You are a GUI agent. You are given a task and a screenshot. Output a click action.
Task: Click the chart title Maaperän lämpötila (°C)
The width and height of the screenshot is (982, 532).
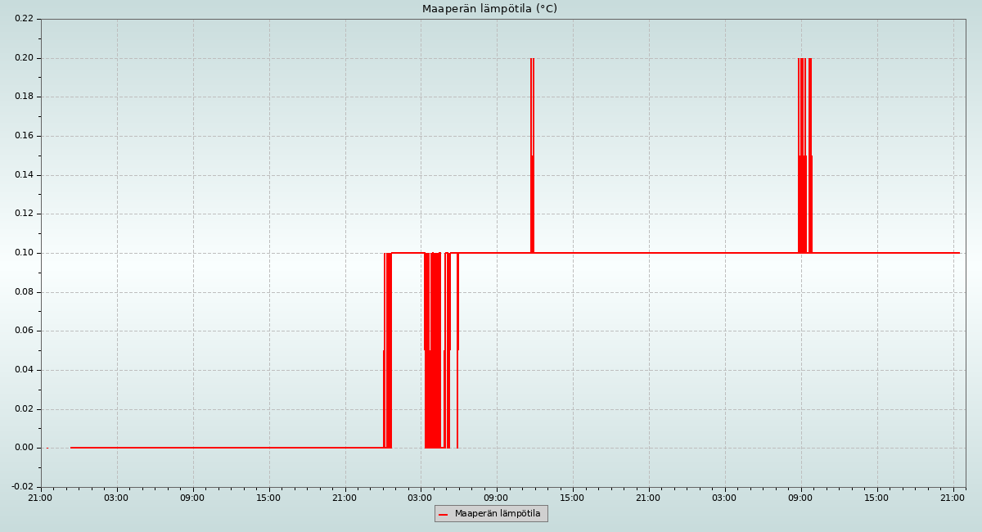(489, 9)
